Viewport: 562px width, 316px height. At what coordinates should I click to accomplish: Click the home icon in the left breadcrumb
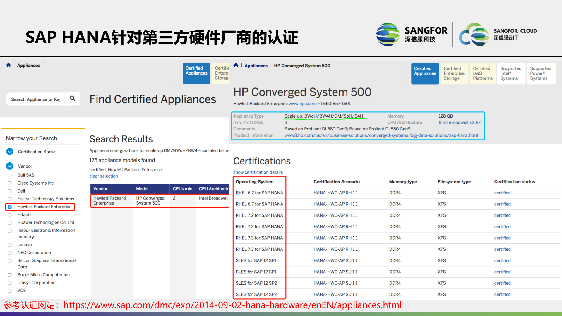pyautogui.click(x=8, y=65)
